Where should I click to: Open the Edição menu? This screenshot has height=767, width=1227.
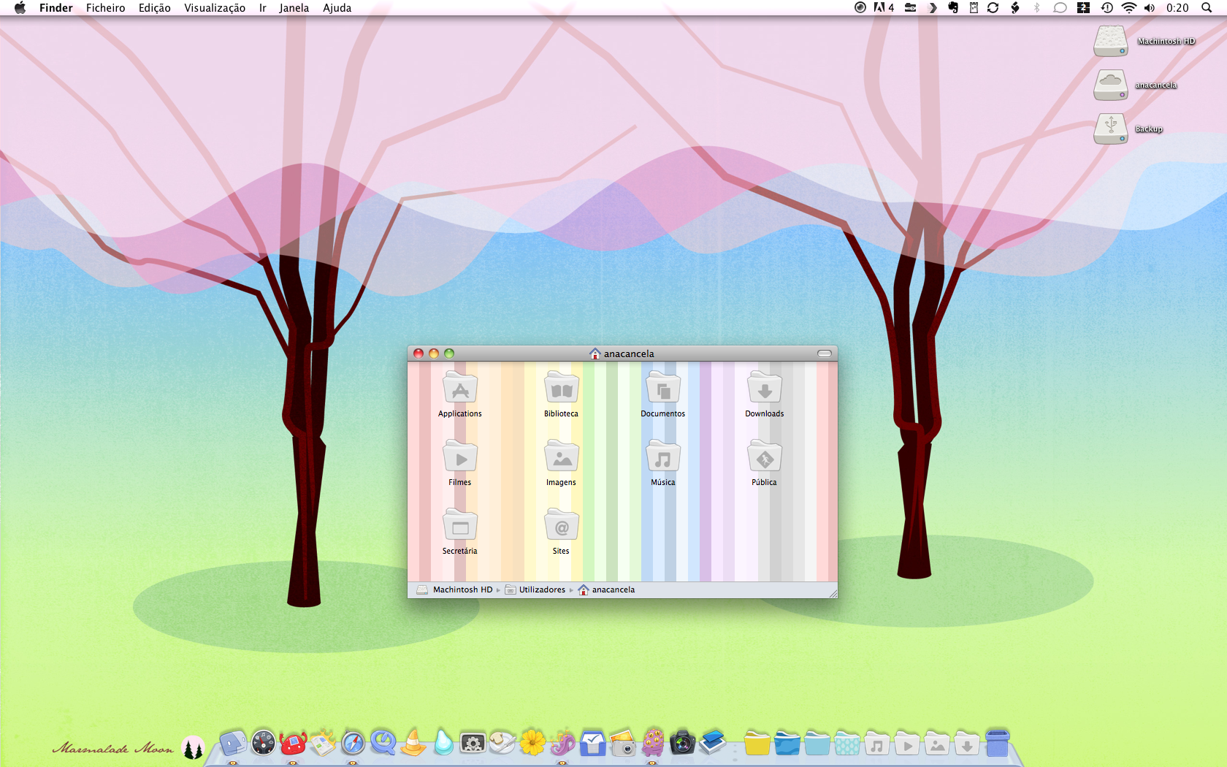pyautogui.click(x=155, y=8)
